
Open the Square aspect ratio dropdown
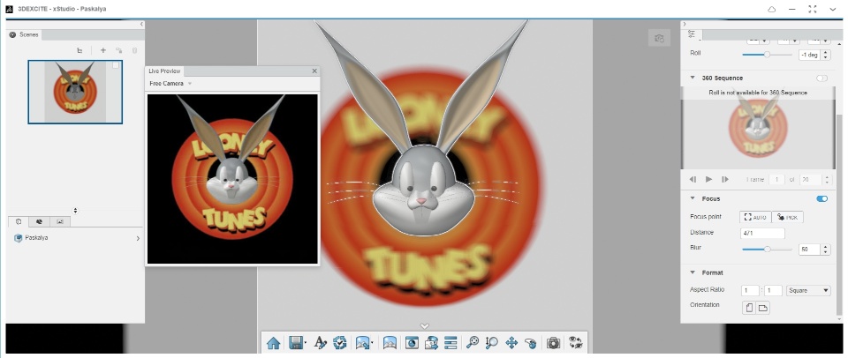[808, 290]
